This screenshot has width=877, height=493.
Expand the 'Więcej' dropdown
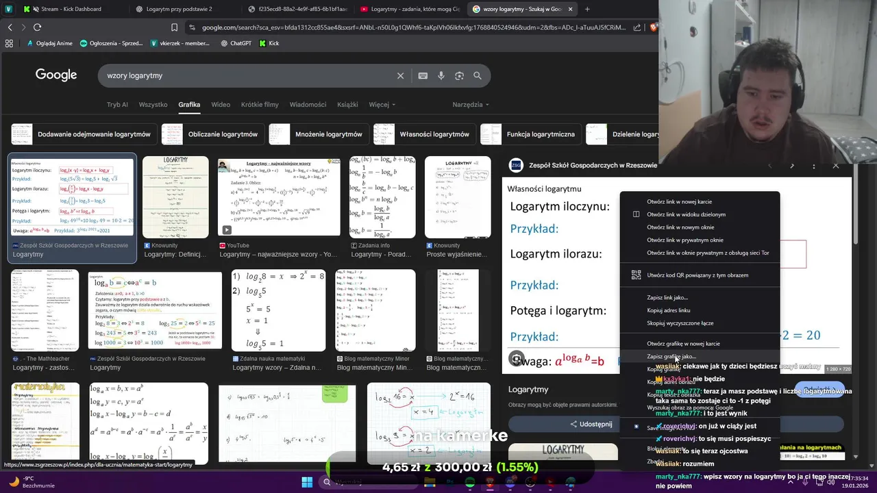382,105
